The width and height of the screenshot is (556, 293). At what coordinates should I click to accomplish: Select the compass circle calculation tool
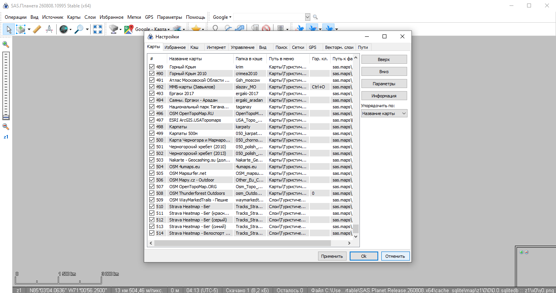[x=49, y=29]
